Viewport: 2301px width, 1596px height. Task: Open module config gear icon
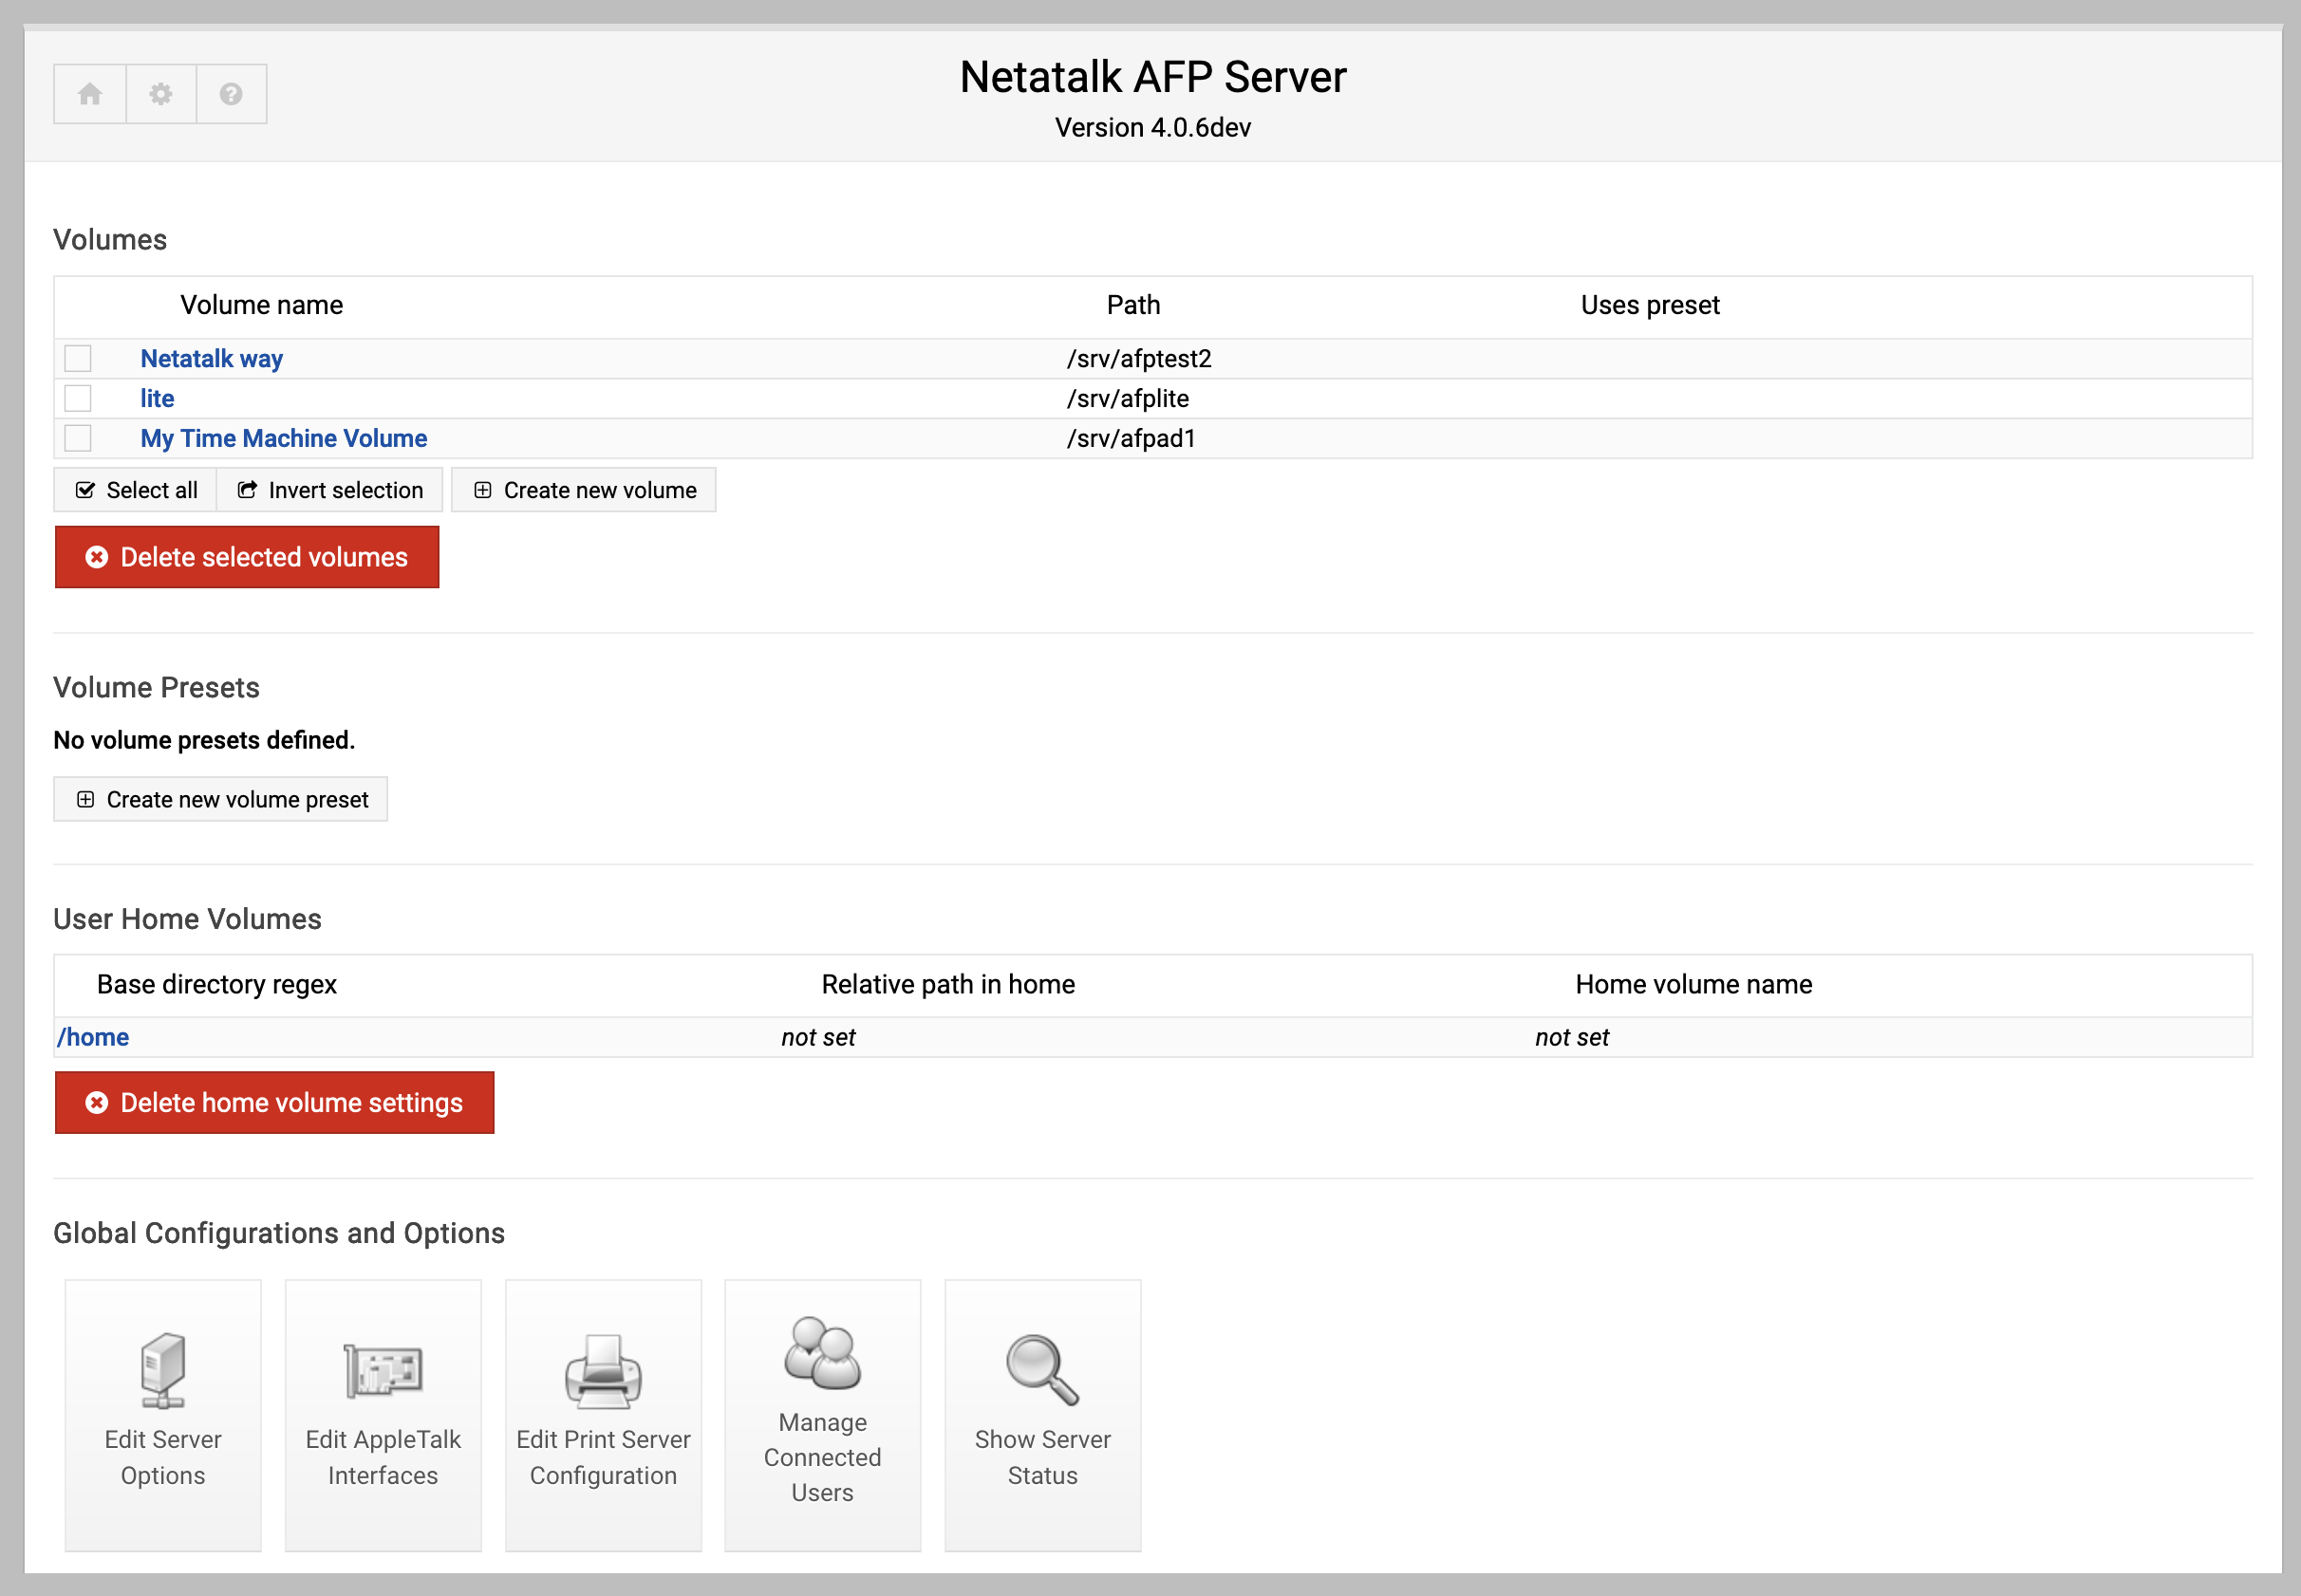(161, 94)
